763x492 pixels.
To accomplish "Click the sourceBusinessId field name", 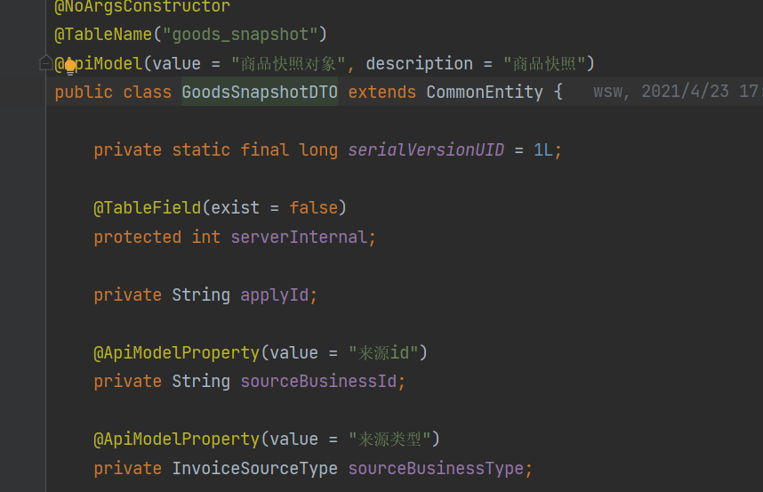I will (x=318, y=381).
